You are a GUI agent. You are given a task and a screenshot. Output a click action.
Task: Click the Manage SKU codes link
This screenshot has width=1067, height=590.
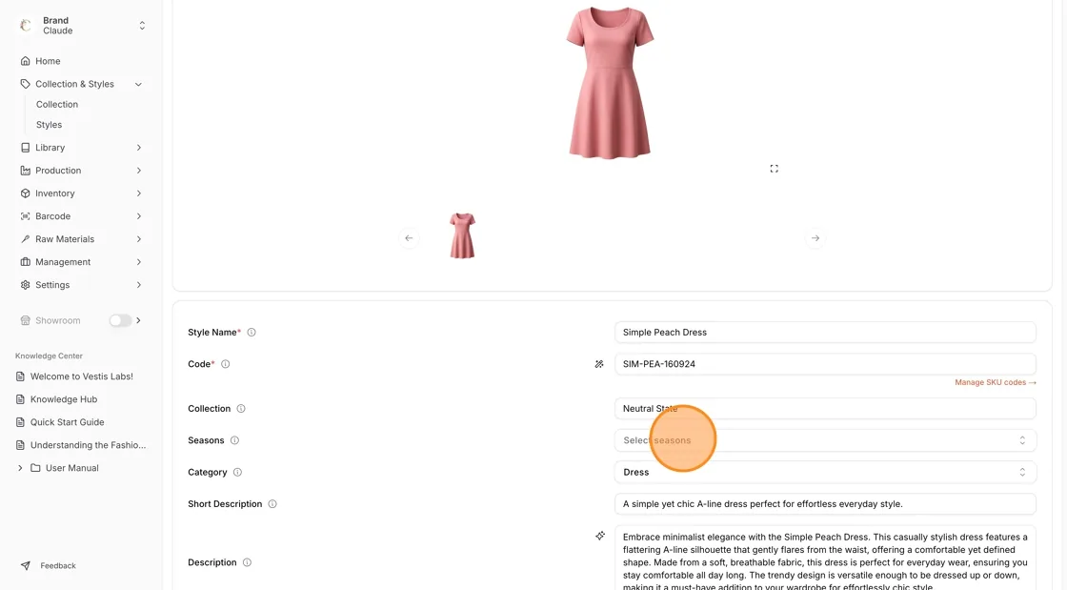coord(995,382)
